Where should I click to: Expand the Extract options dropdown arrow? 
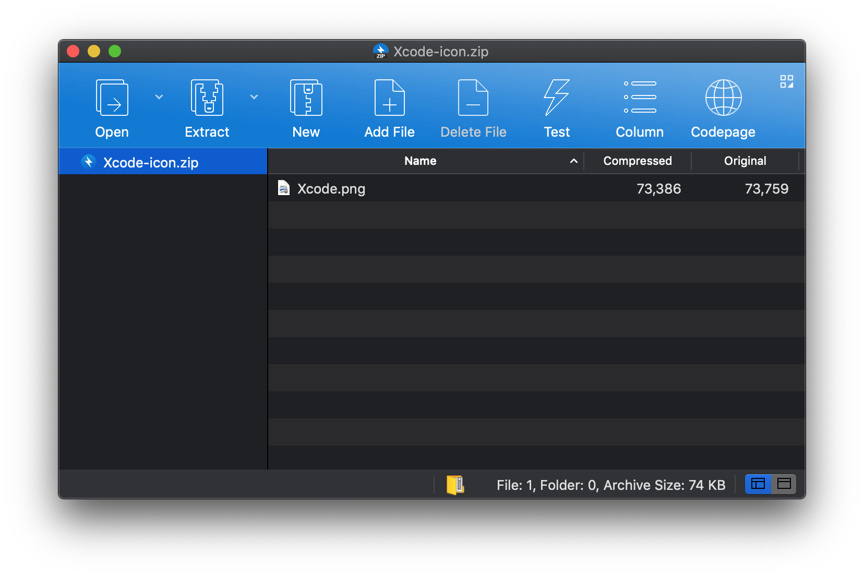(254, 97)
